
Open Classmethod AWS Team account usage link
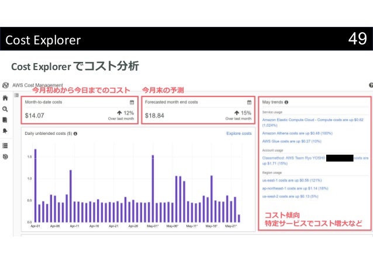[x=315, y=161]
